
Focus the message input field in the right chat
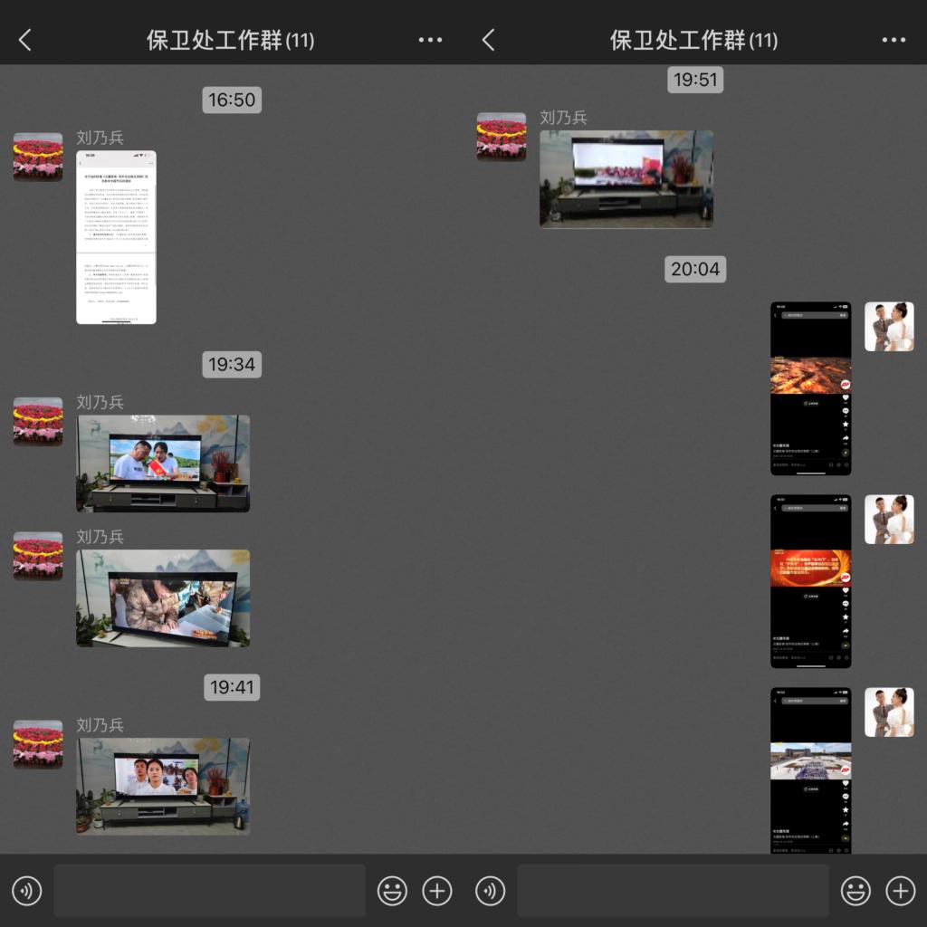coord(674,891)
